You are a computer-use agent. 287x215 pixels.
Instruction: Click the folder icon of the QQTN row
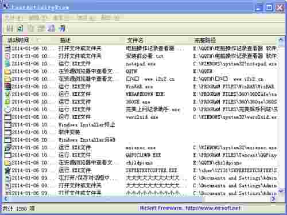7,71
